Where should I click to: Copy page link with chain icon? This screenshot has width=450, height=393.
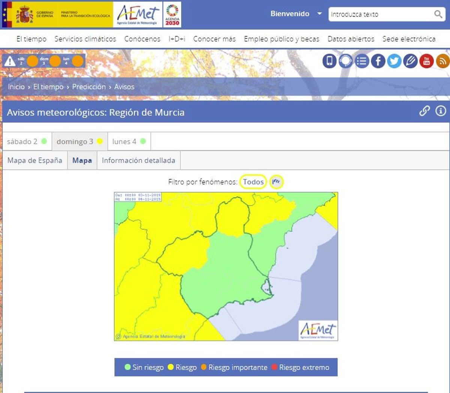pyautogui.click(x=424, y=111)
